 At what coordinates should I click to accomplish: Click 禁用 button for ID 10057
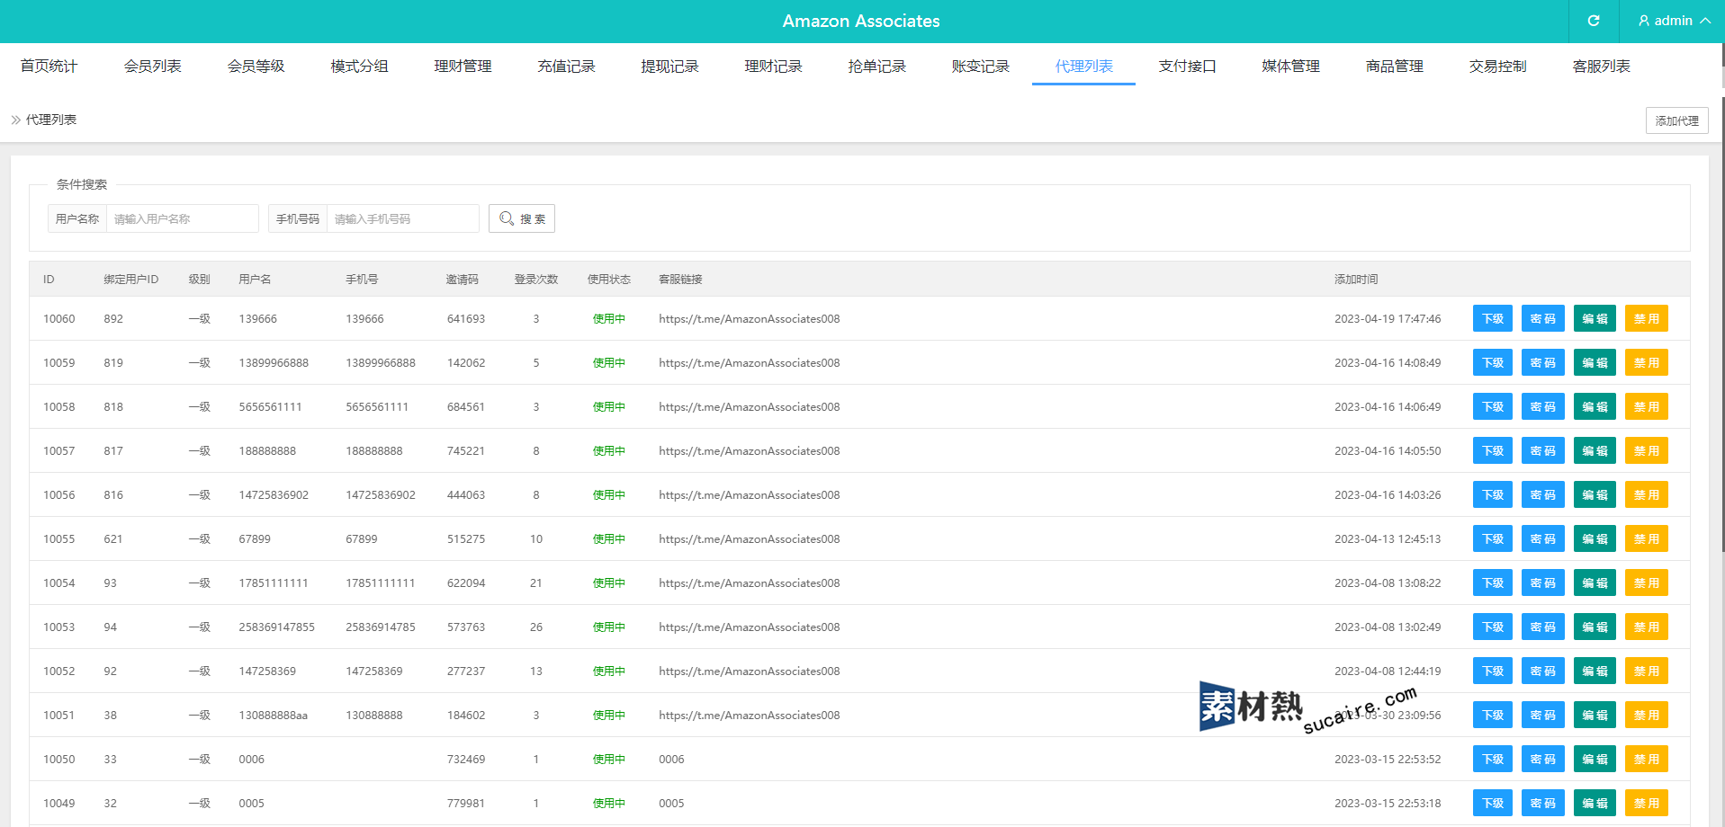(x=1647, y=450)
